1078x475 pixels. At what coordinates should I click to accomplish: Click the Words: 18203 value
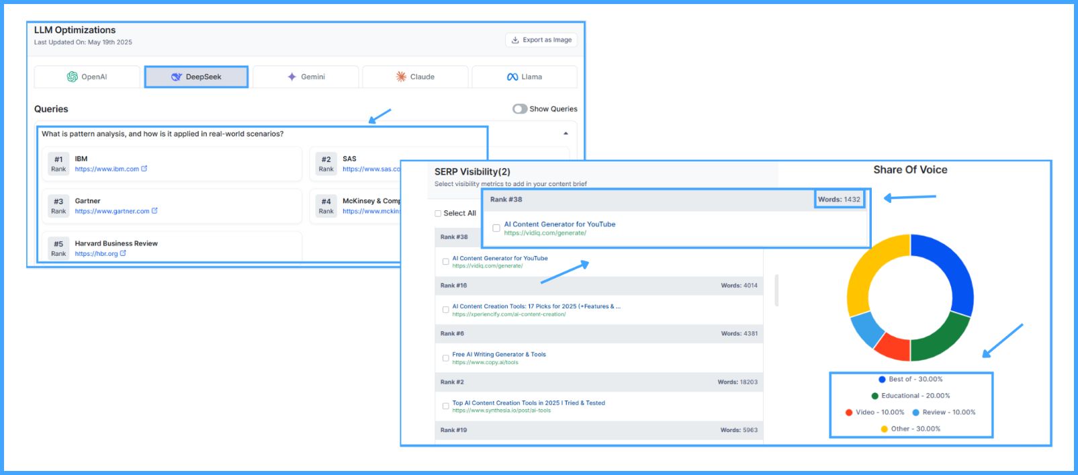[737, 382]
